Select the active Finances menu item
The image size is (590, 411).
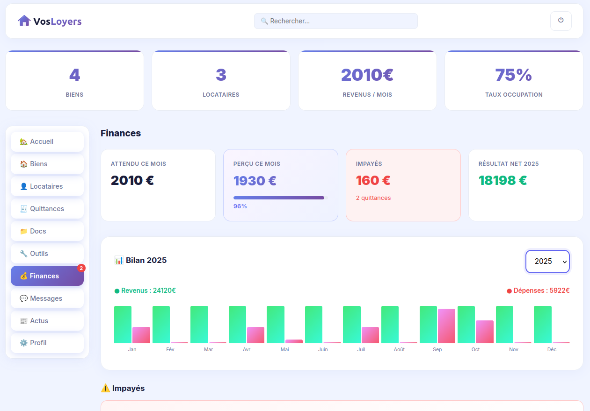[x=47, y=276]
